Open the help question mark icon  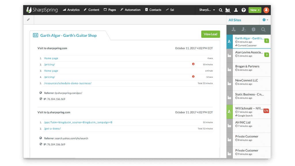click(244, 10)
